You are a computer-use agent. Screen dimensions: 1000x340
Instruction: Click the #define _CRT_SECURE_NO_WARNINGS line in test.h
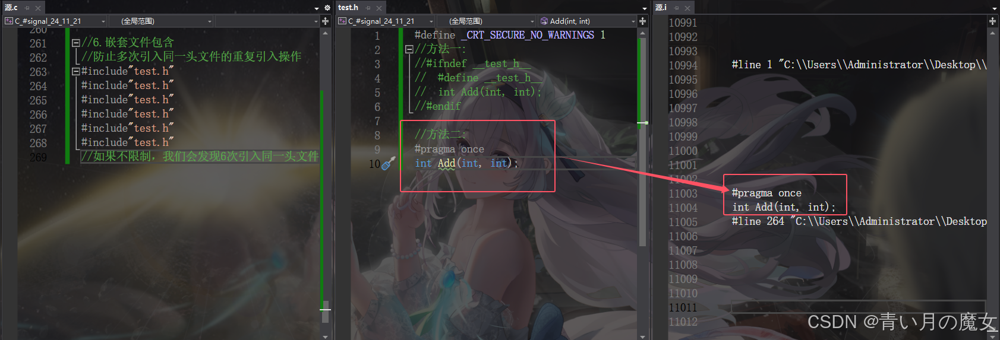point(510,35)
